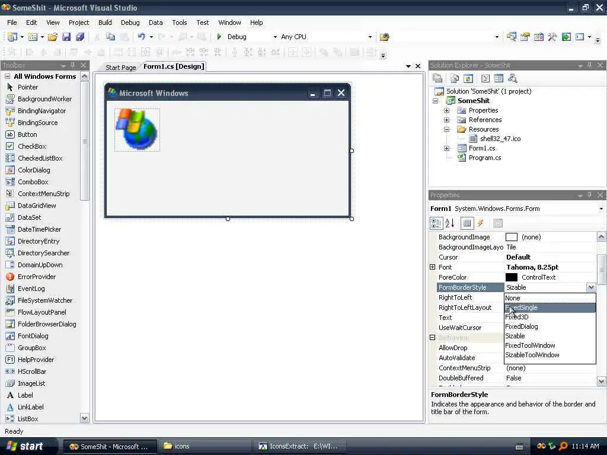Save the current file with the Save icon
The width and height of the screenshot is (607, 455).
click(x=66, y=37)
